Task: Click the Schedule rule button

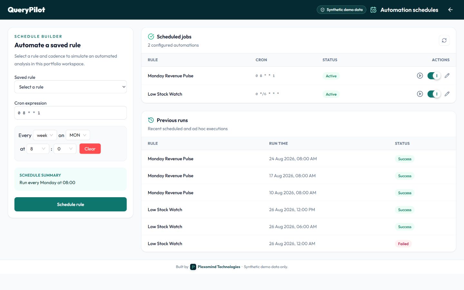Action: tap(71, 204)
